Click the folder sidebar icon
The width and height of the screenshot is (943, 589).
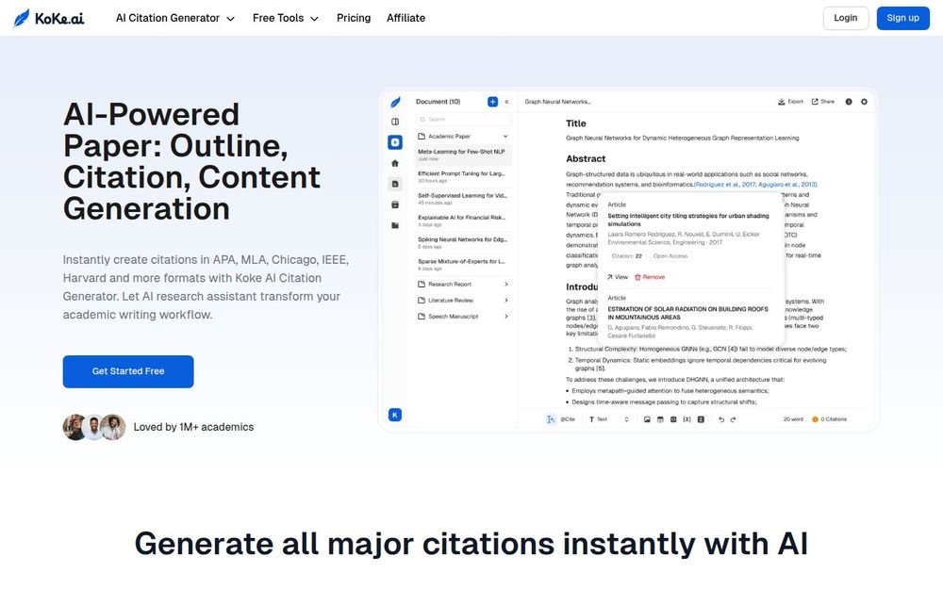[x=395, y=225]
